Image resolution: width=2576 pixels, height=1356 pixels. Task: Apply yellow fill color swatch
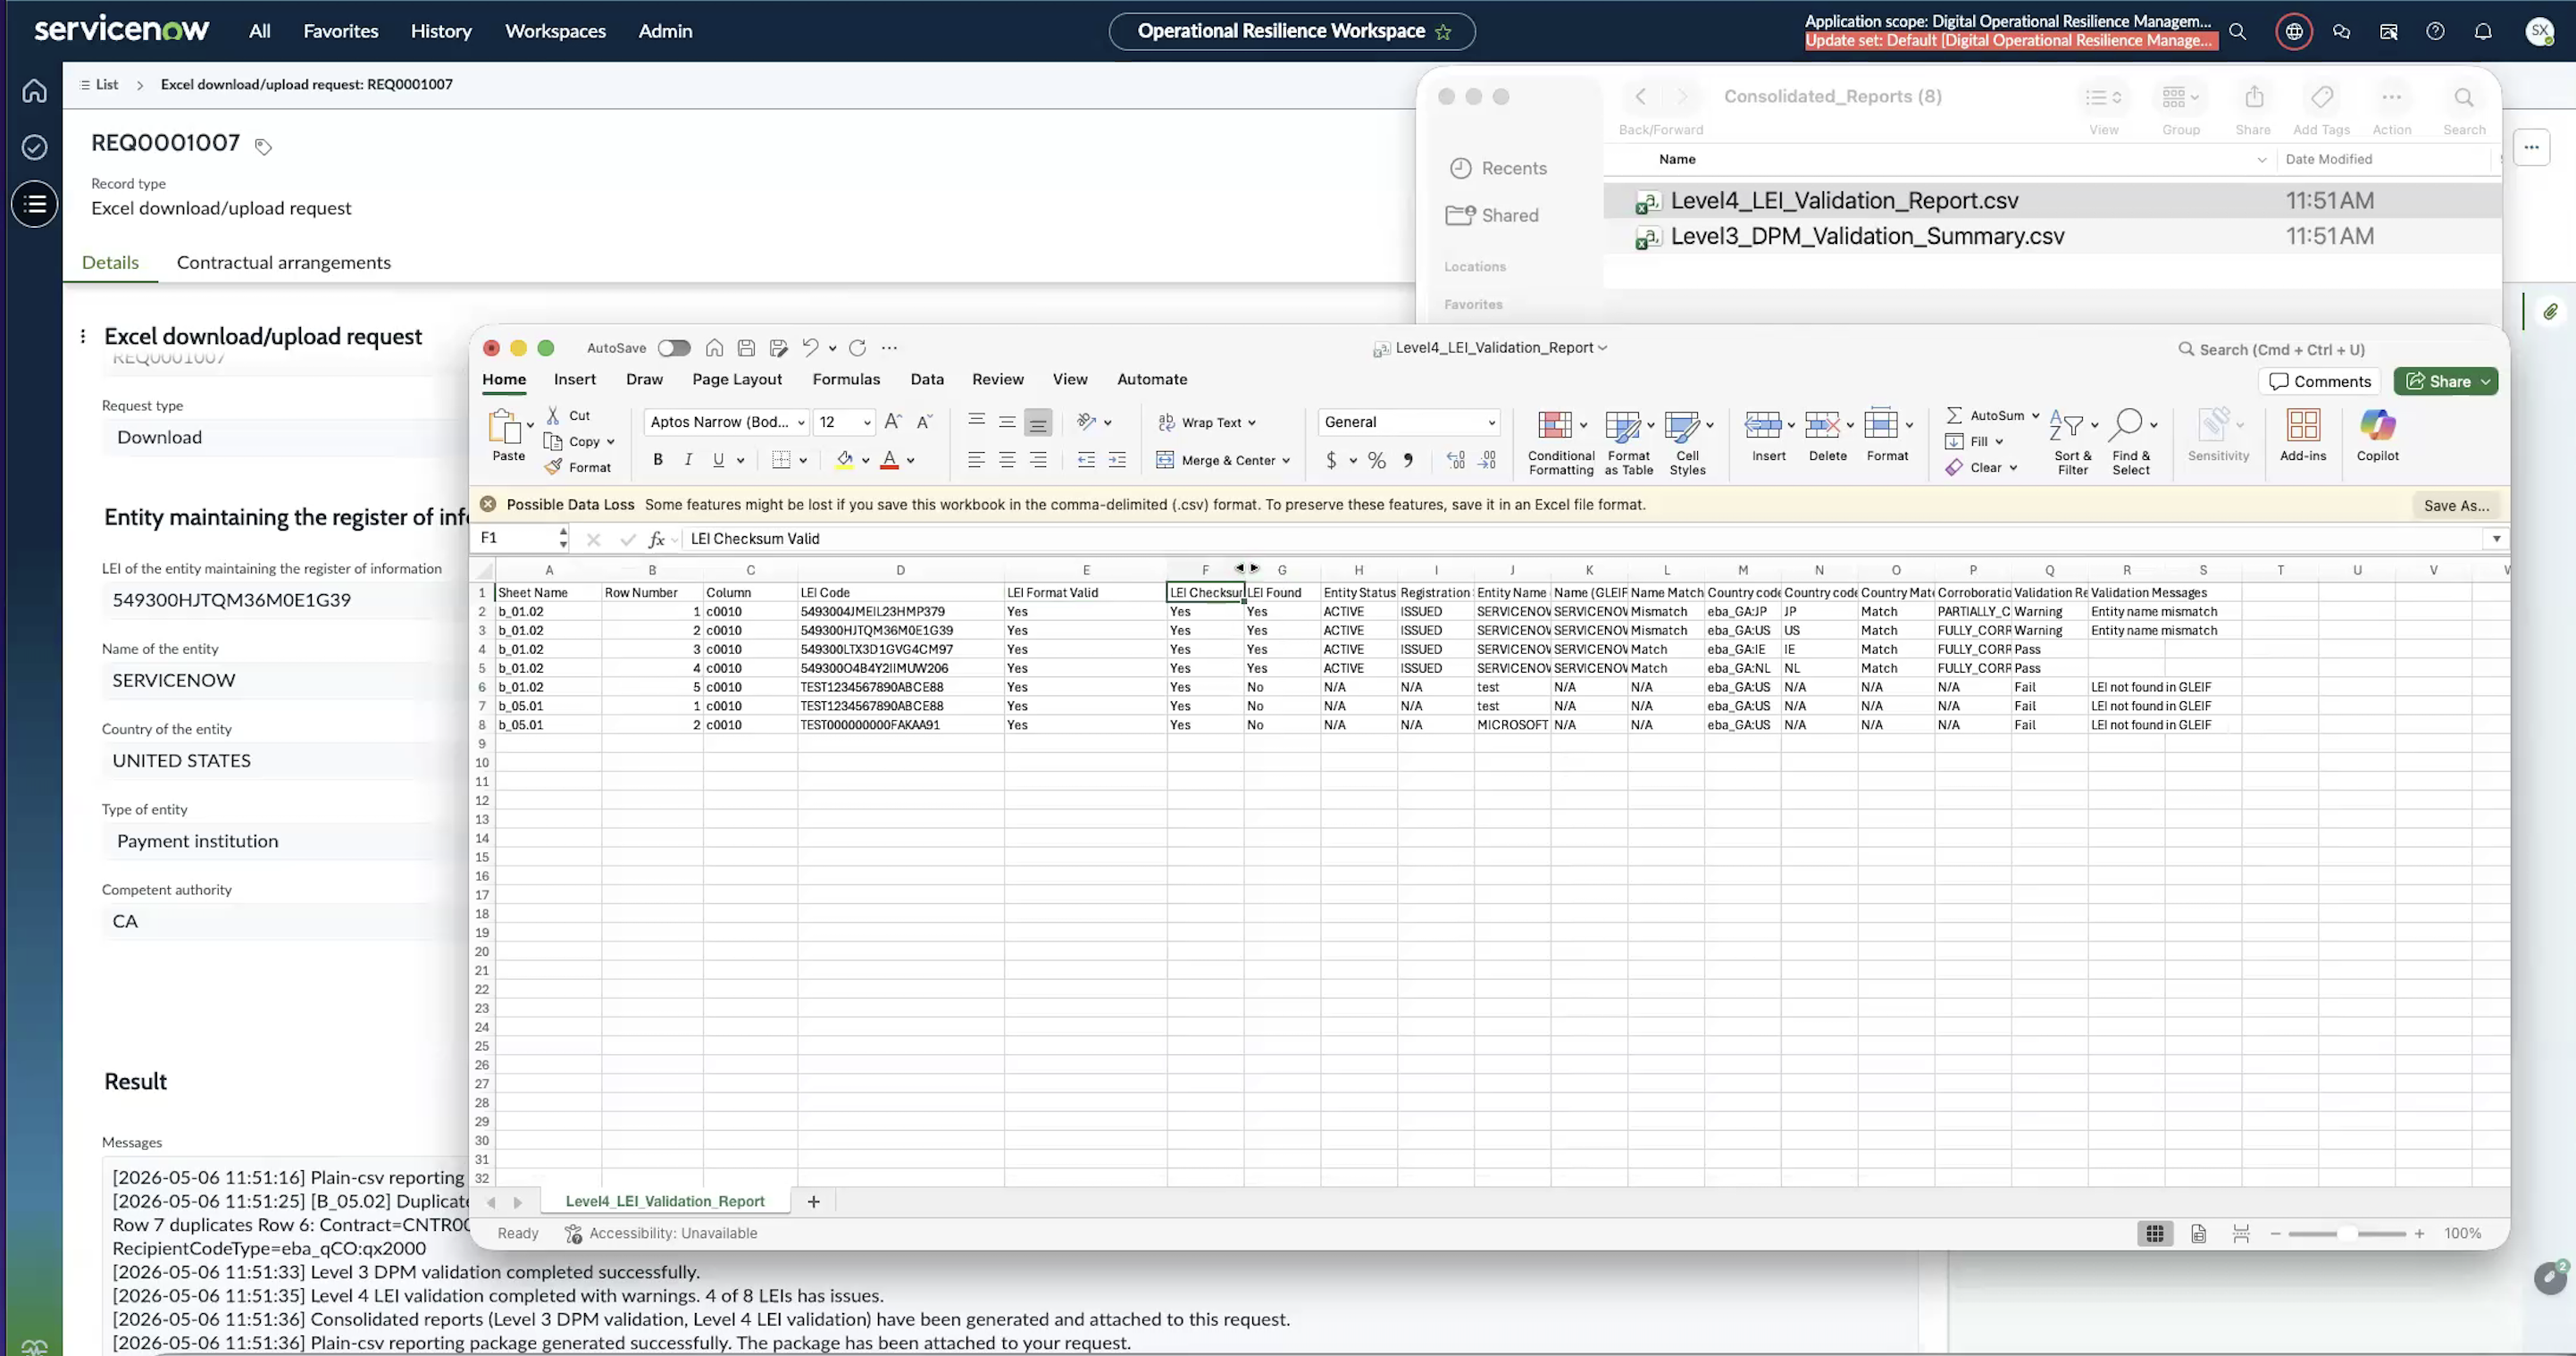click(x=844, y=460)
